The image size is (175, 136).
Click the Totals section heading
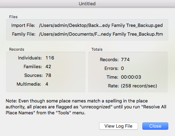tap(97, 49)
